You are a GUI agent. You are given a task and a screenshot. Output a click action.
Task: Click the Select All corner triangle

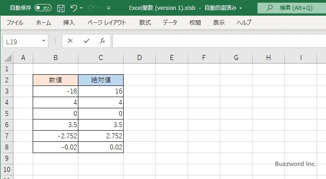point(8,58)
